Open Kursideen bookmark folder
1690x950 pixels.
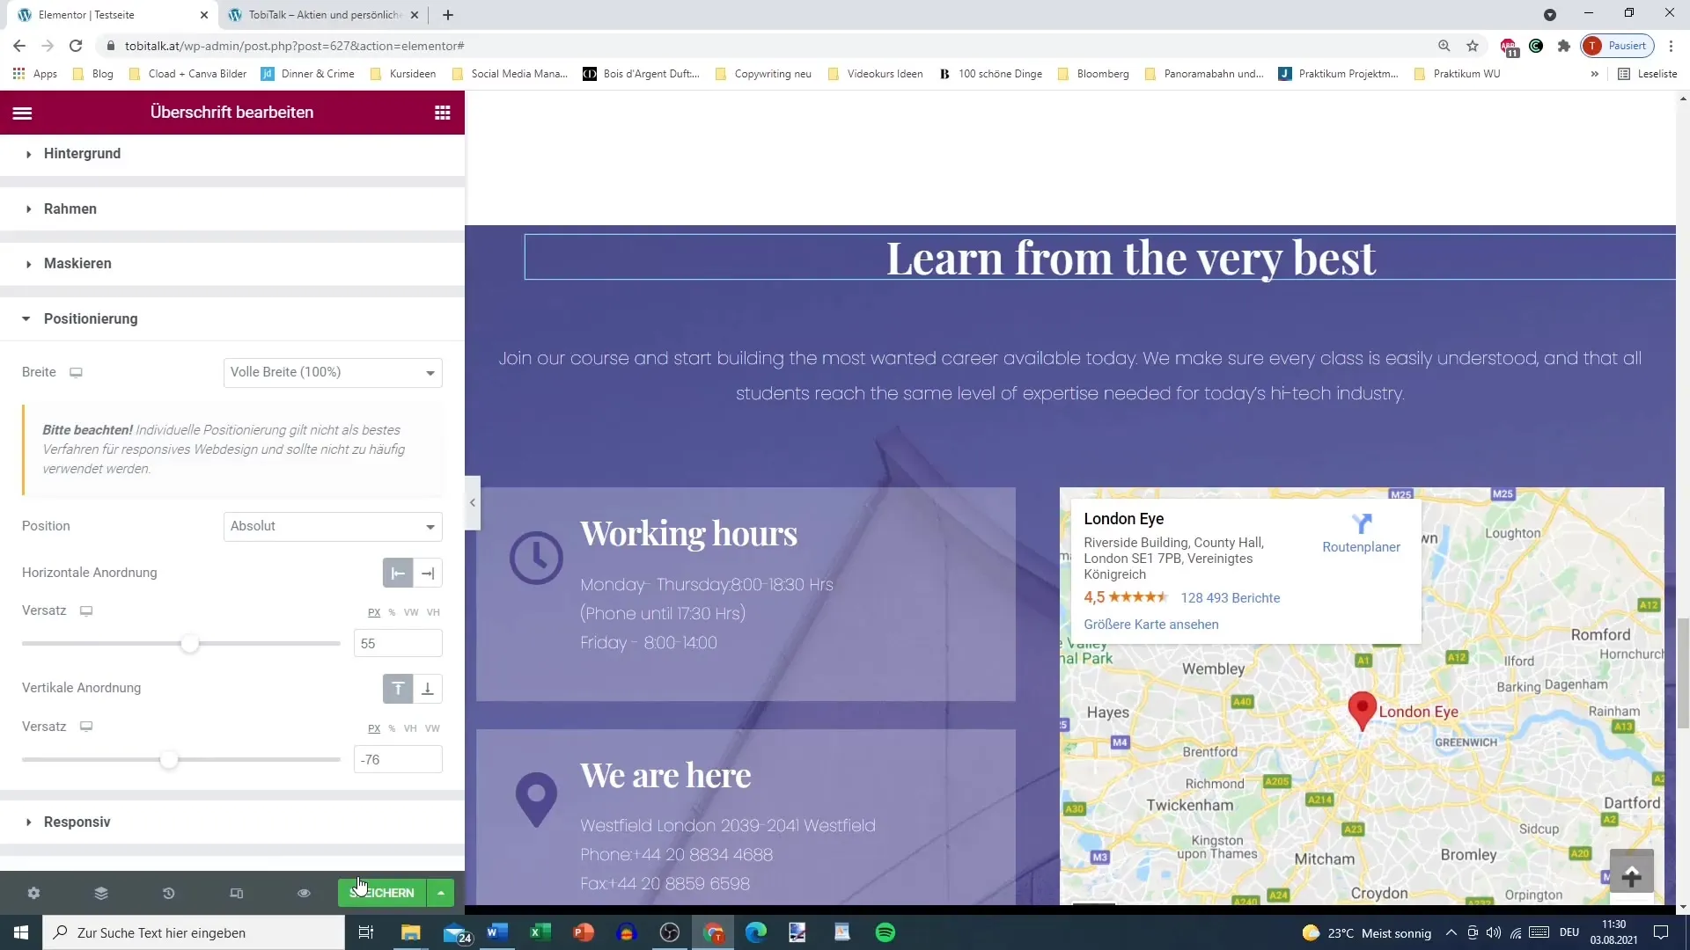pyautogui.click(x=403, y=74)
